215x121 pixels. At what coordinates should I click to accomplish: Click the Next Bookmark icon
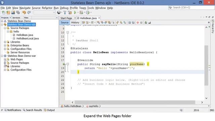click(121, 23)
